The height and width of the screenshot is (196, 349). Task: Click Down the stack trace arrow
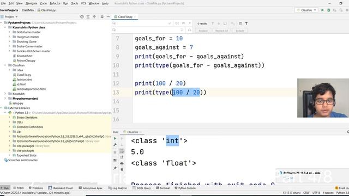point(122,145)
